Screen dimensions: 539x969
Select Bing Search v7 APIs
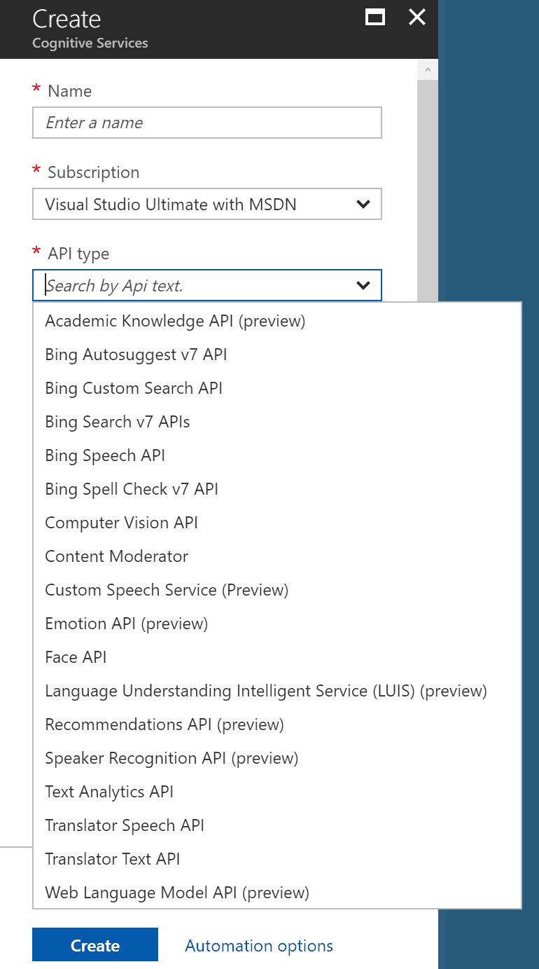[277, 422]
